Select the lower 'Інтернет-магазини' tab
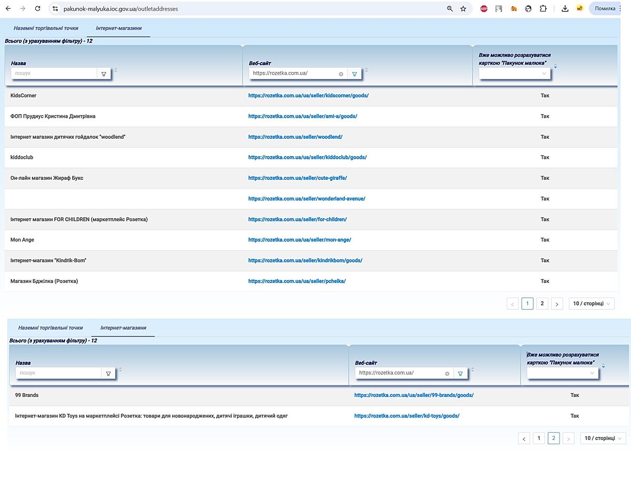Viewport: 631px width, 502px height. 123,327
